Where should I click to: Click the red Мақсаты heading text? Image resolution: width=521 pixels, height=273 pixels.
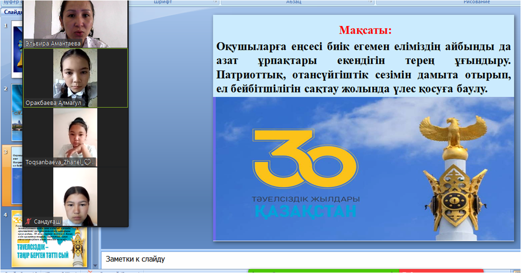coord(365,30)
